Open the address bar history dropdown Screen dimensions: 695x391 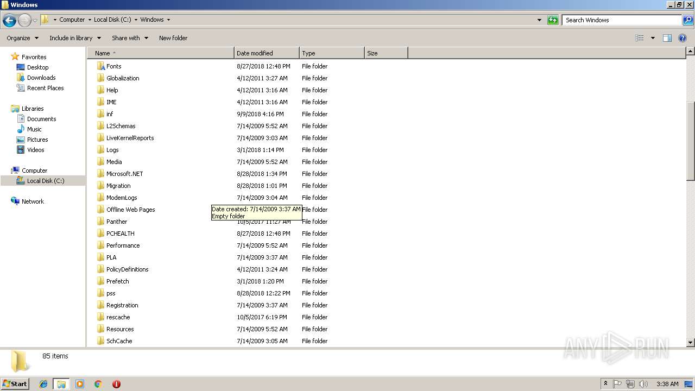click(x=539, y=20)
